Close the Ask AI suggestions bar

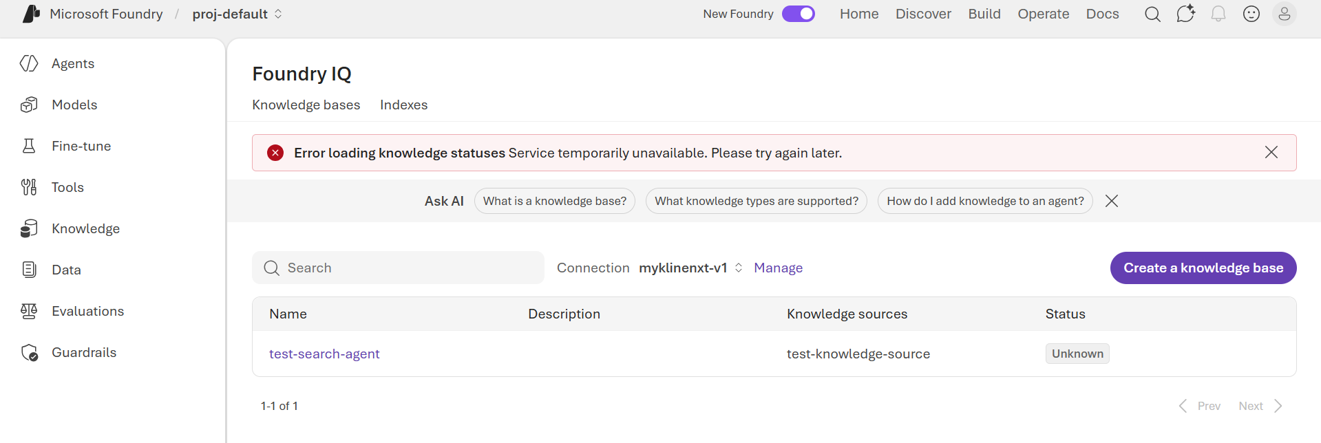(x=1112, y=201)
